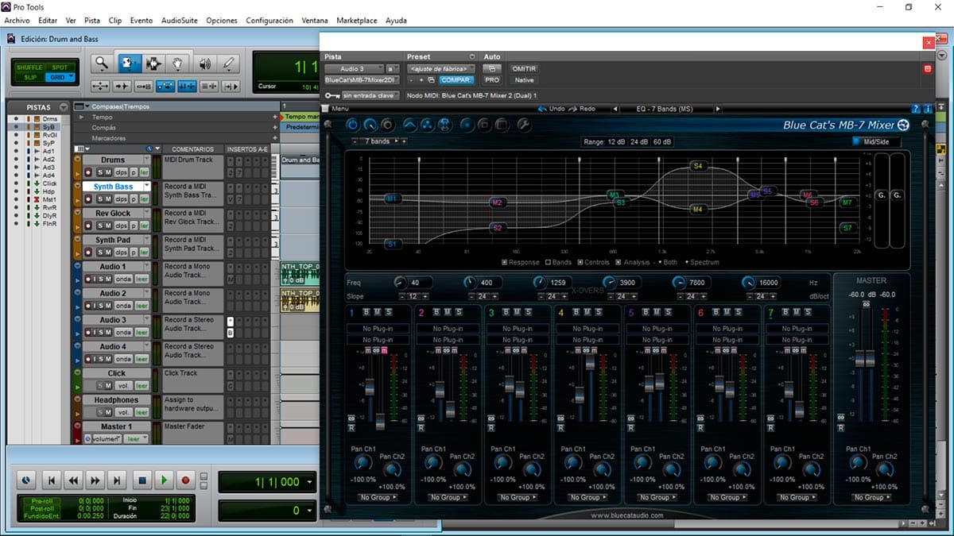Click the red Record transport button

186,480
